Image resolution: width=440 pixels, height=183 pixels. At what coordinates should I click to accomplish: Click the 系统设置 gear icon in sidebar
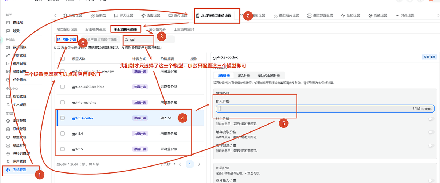[8, 170]
